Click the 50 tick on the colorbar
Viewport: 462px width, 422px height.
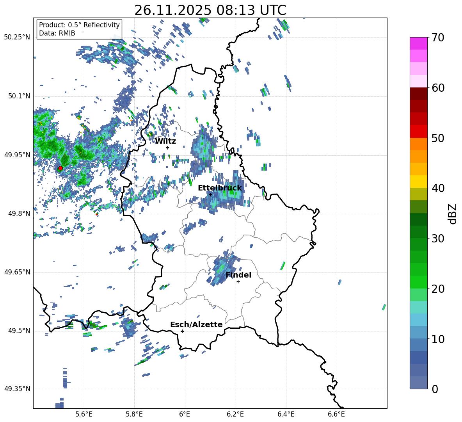438,138
